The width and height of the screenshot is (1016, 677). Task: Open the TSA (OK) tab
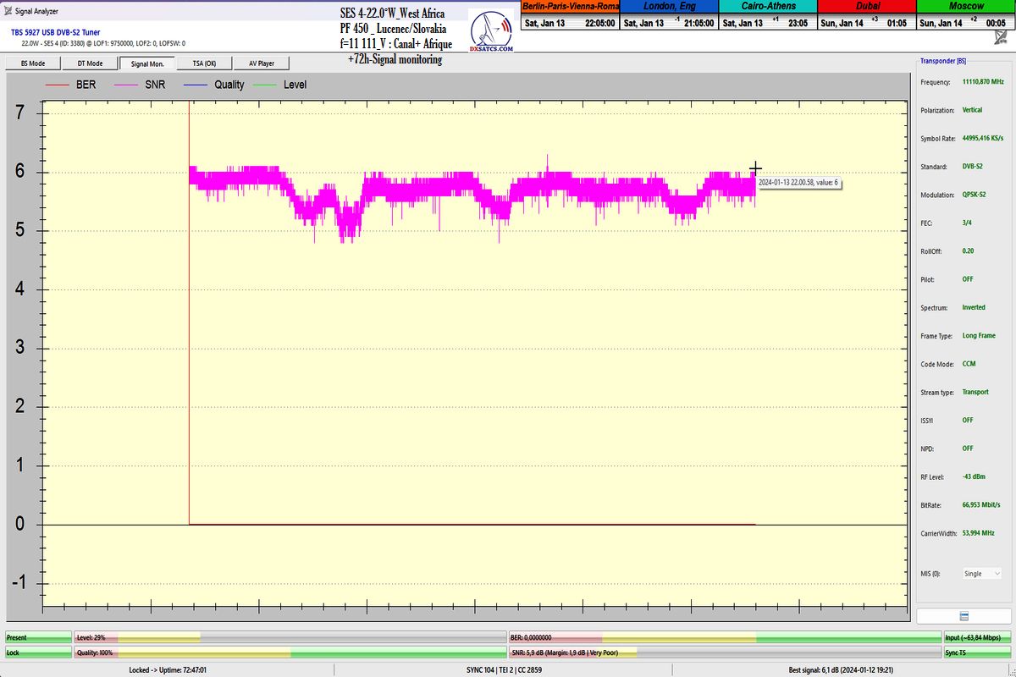pos(204,63)
